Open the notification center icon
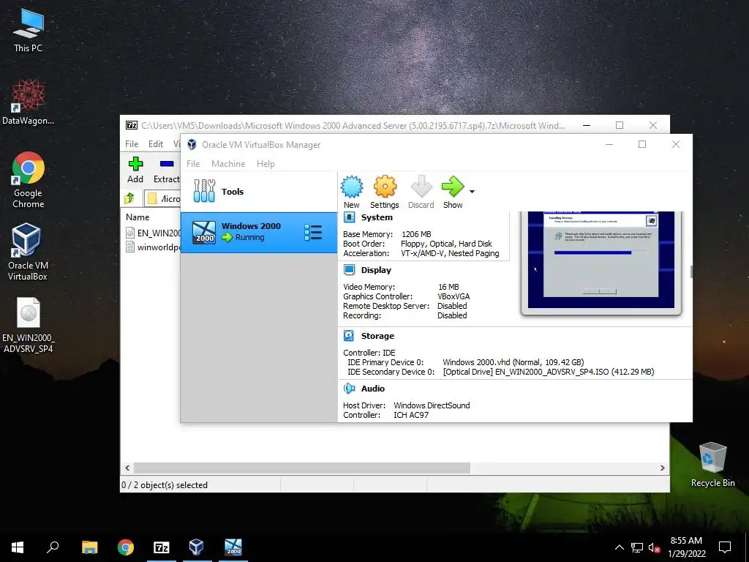 pyautogui.click(x=725, y=547)
